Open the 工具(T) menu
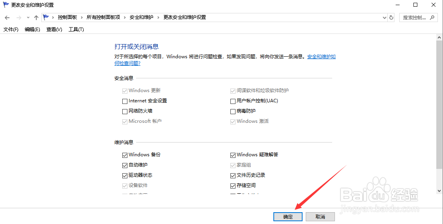 point(76,30)
